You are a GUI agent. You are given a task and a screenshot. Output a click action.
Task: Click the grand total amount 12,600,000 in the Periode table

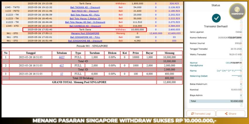point(169,82)
